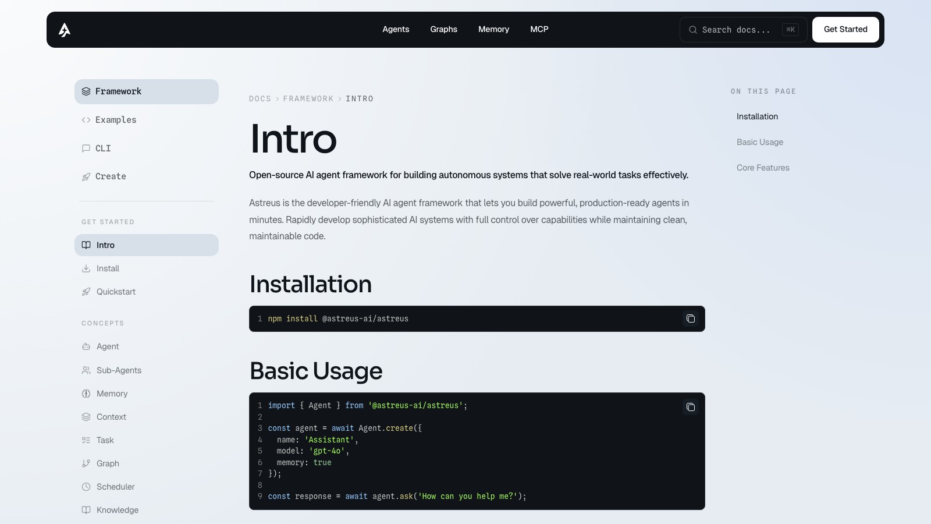This screenshot has height=524, width=931.
Task: Click the Search docs input field
Action: pos(743,30)
